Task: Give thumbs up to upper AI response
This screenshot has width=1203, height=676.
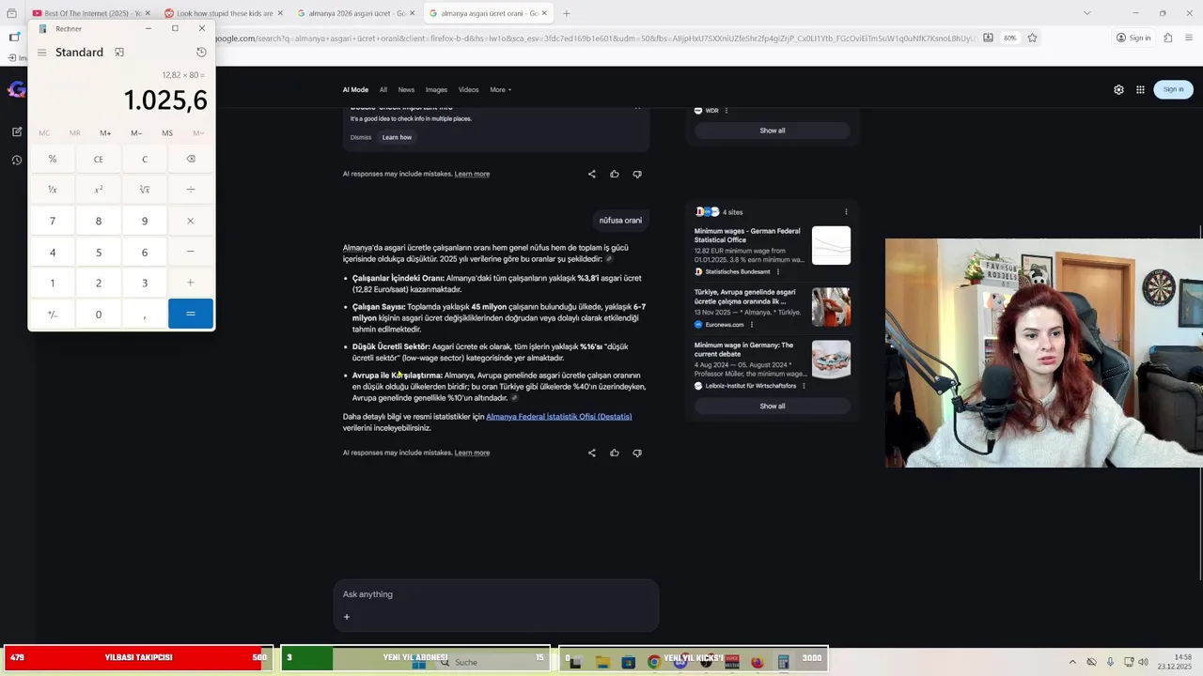Action: point(615,174)
